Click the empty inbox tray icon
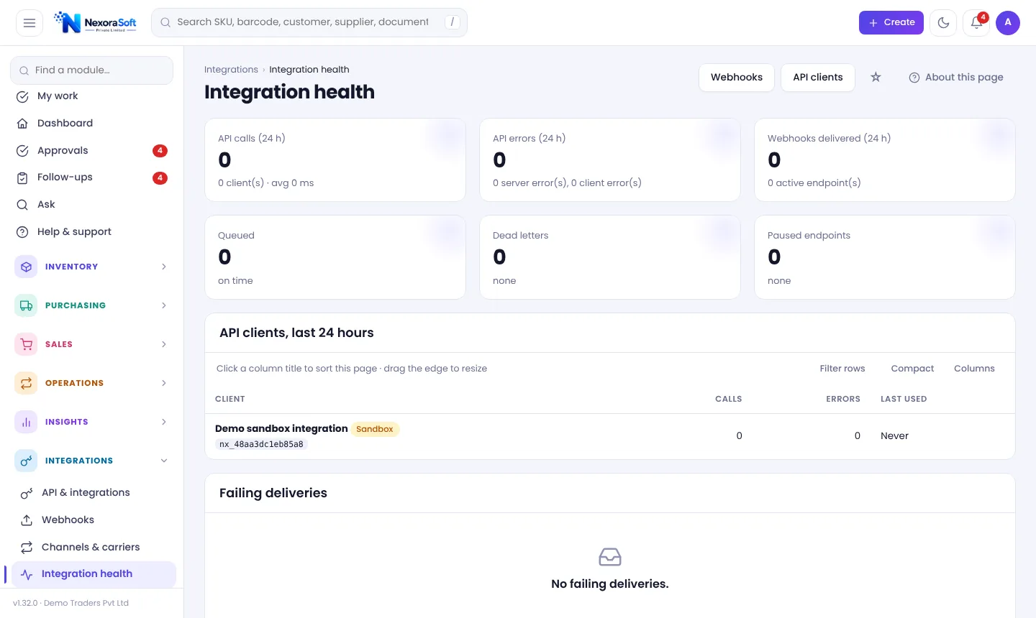The width and height of the screenshot is (1036, 618). 610,557
